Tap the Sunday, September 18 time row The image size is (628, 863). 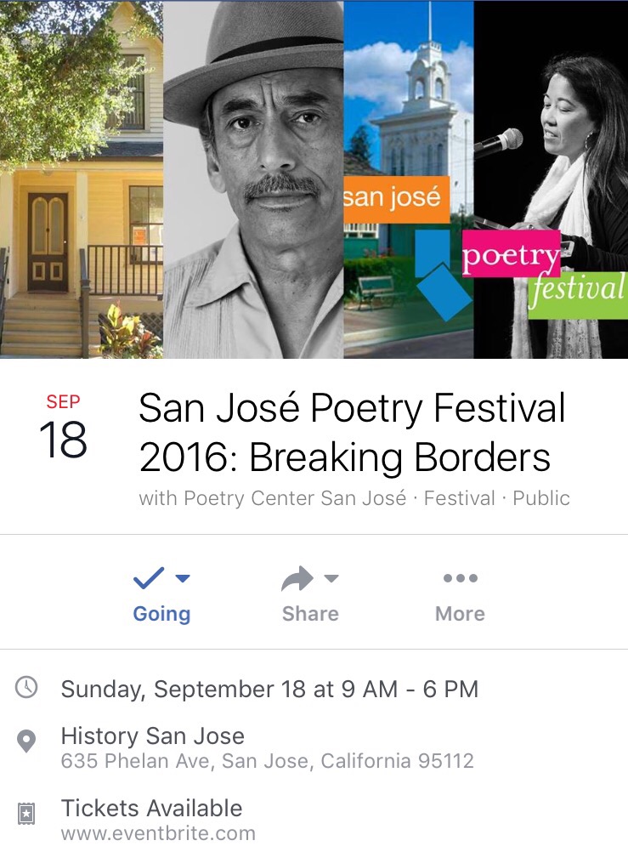(x=269, y=688)
